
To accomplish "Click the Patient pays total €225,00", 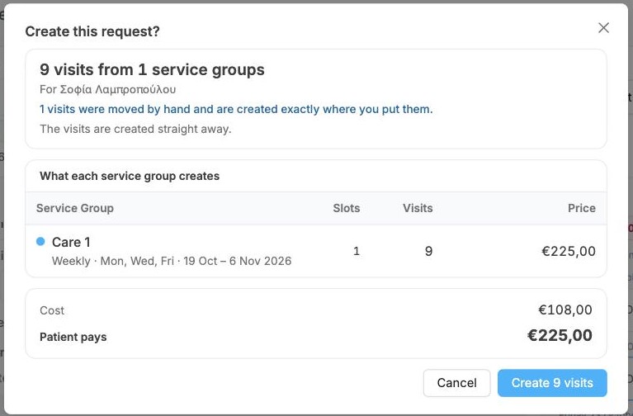I will (560, 335).
